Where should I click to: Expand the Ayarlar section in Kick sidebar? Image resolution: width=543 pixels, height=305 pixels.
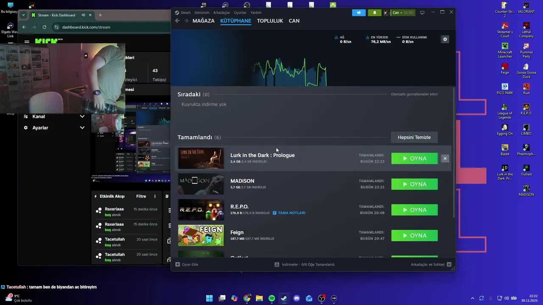click(54, 128)
